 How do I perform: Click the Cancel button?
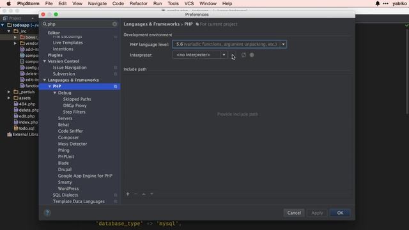(294, 213)
